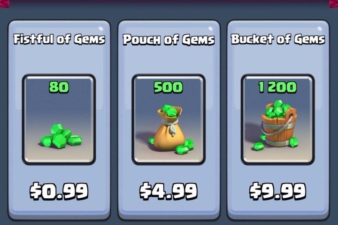Tap the 1 200 gems amount label
The width and height of the screenshot is (338, 225).
pyautogui.click(x=277, y=87)
